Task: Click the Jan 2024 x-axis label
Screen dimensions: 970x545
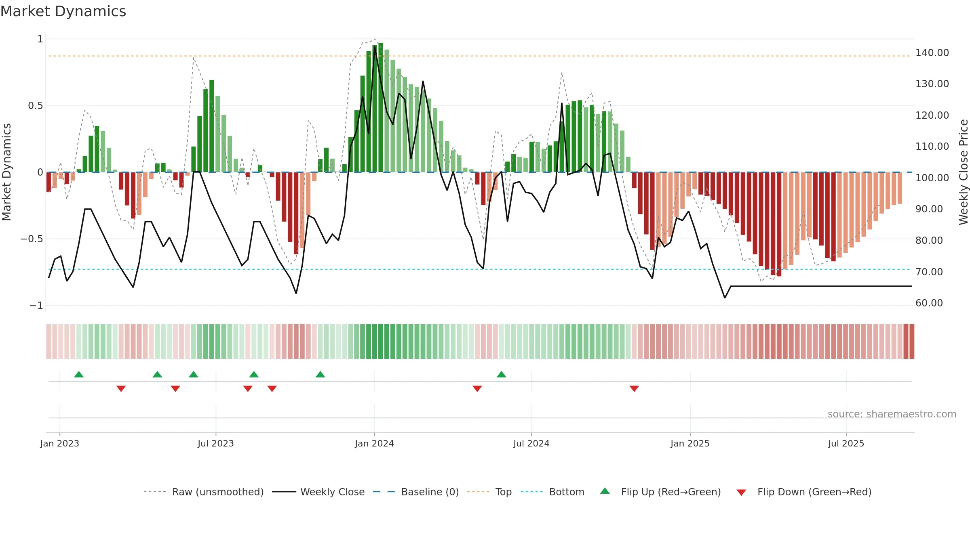Action: [374, 443]
